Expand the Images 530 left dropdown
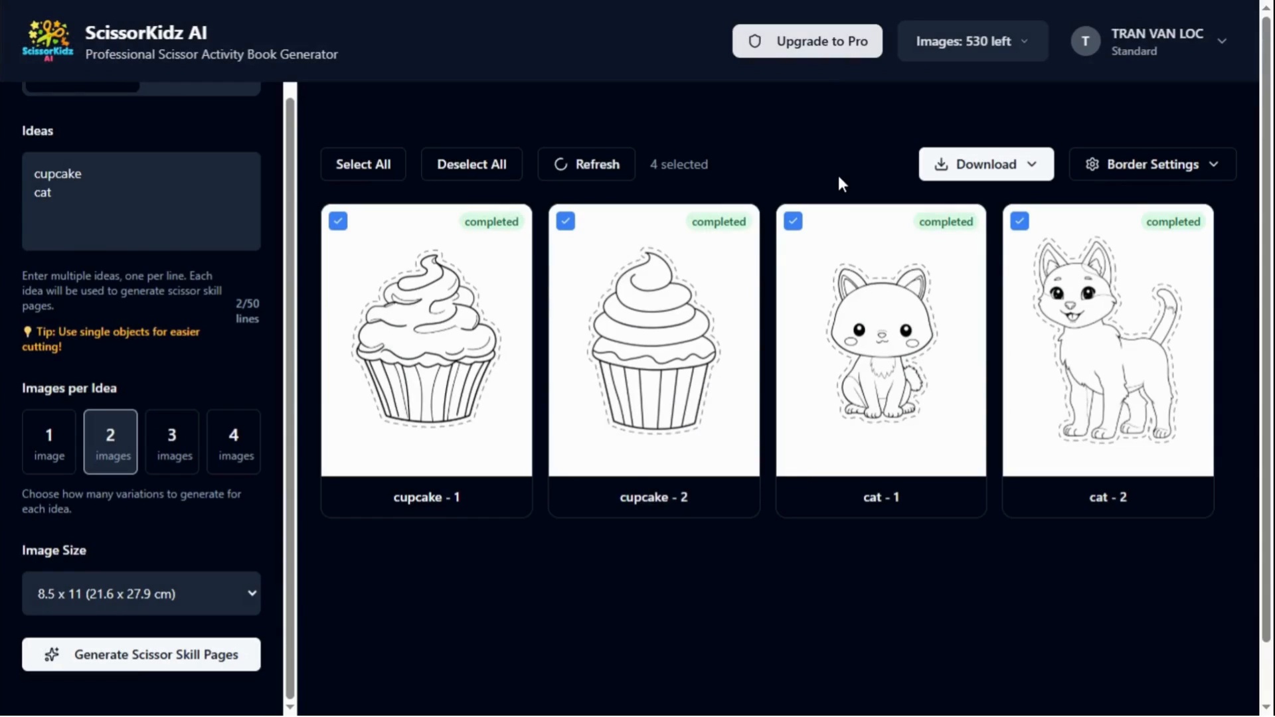Screen dimensions: 1275x717 (972, 41)
